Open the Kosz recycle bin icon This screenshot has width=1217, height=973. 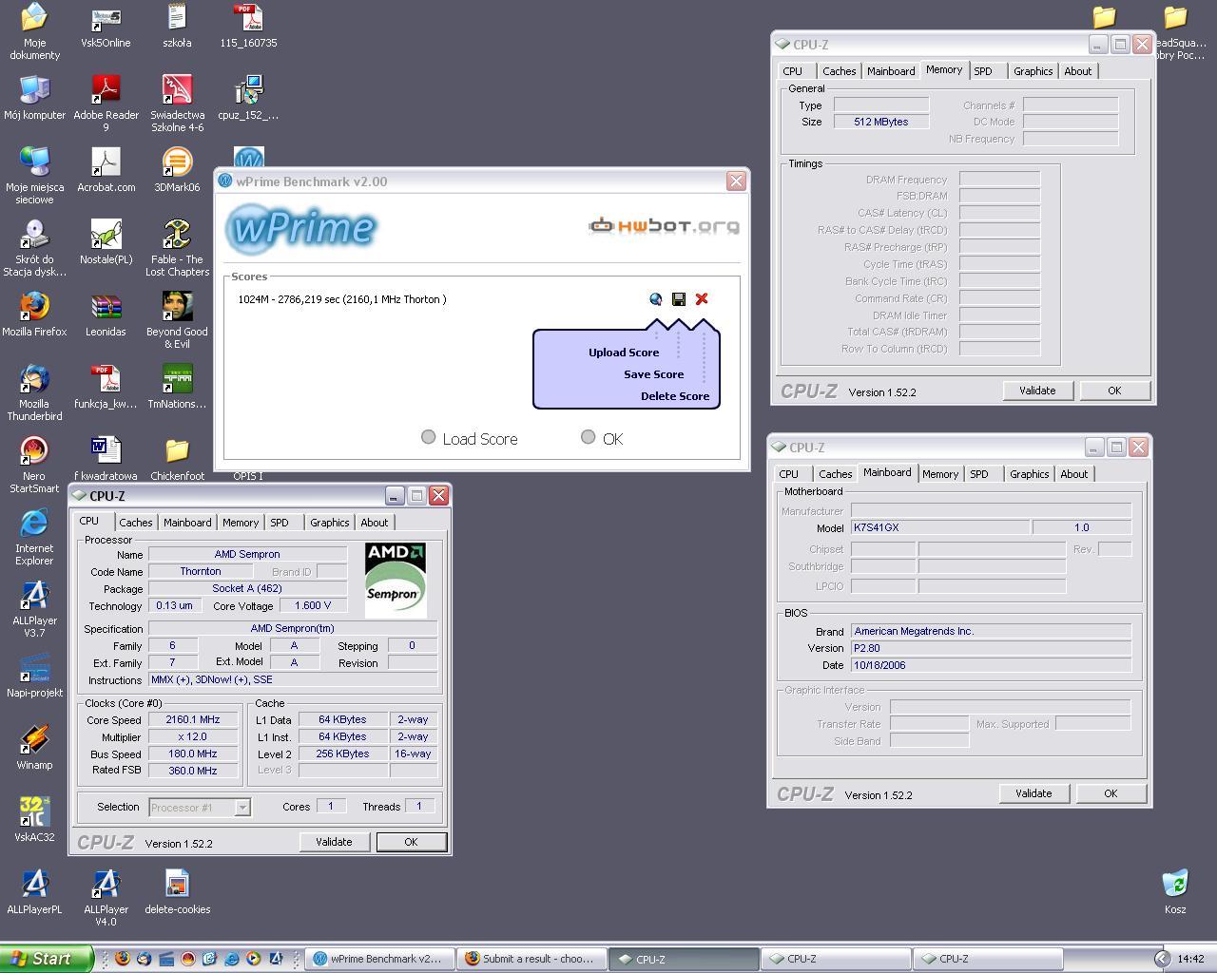1175,892
